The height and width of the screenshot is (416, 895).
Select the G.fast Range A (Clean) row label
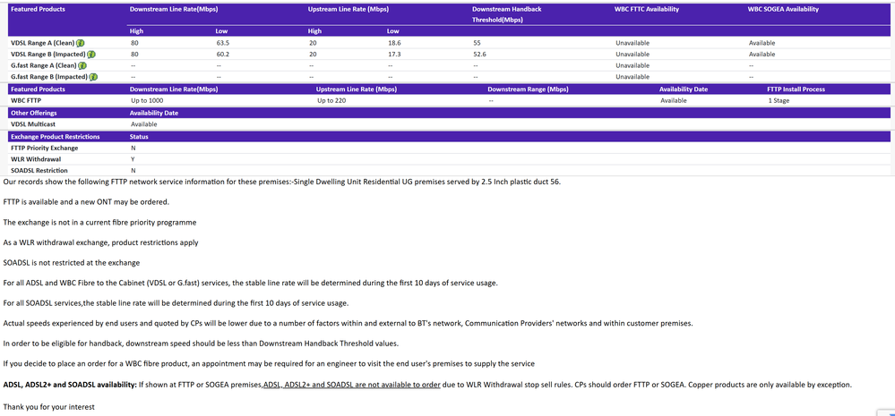click(x=44, y=65)
